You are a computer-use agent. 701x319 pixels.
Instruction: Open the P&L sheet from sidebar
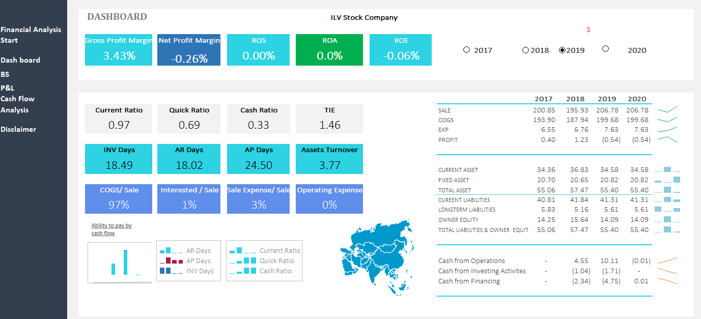8,88
